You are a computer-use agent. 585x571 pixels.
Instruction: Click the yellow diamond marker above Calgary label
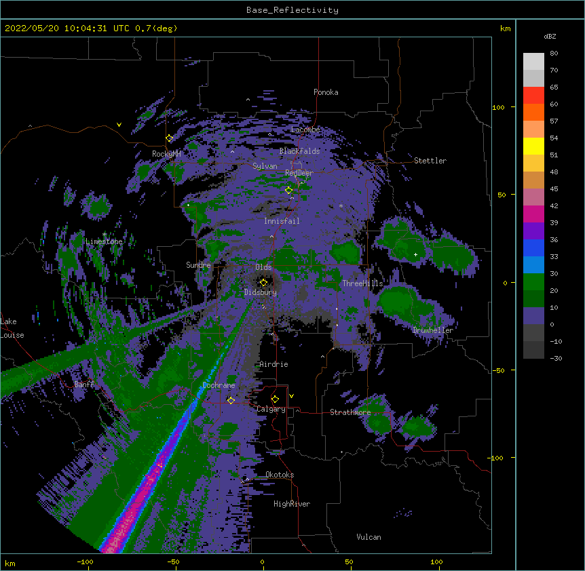coord(275,399)
